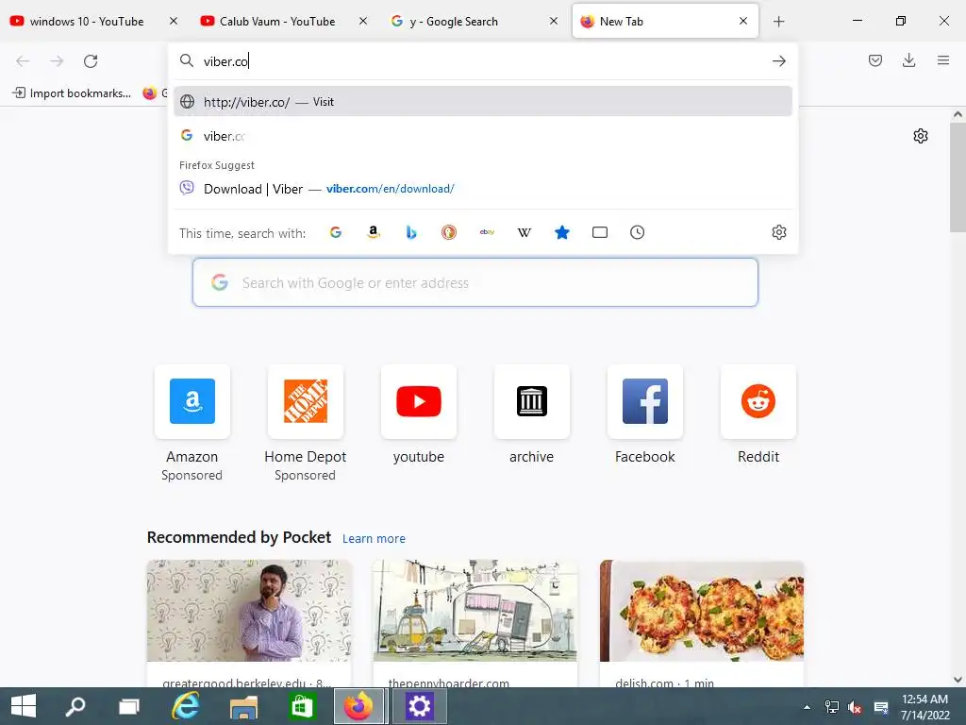
Task: Click the scrollbar up arrow
Action: tap(958, 114)
